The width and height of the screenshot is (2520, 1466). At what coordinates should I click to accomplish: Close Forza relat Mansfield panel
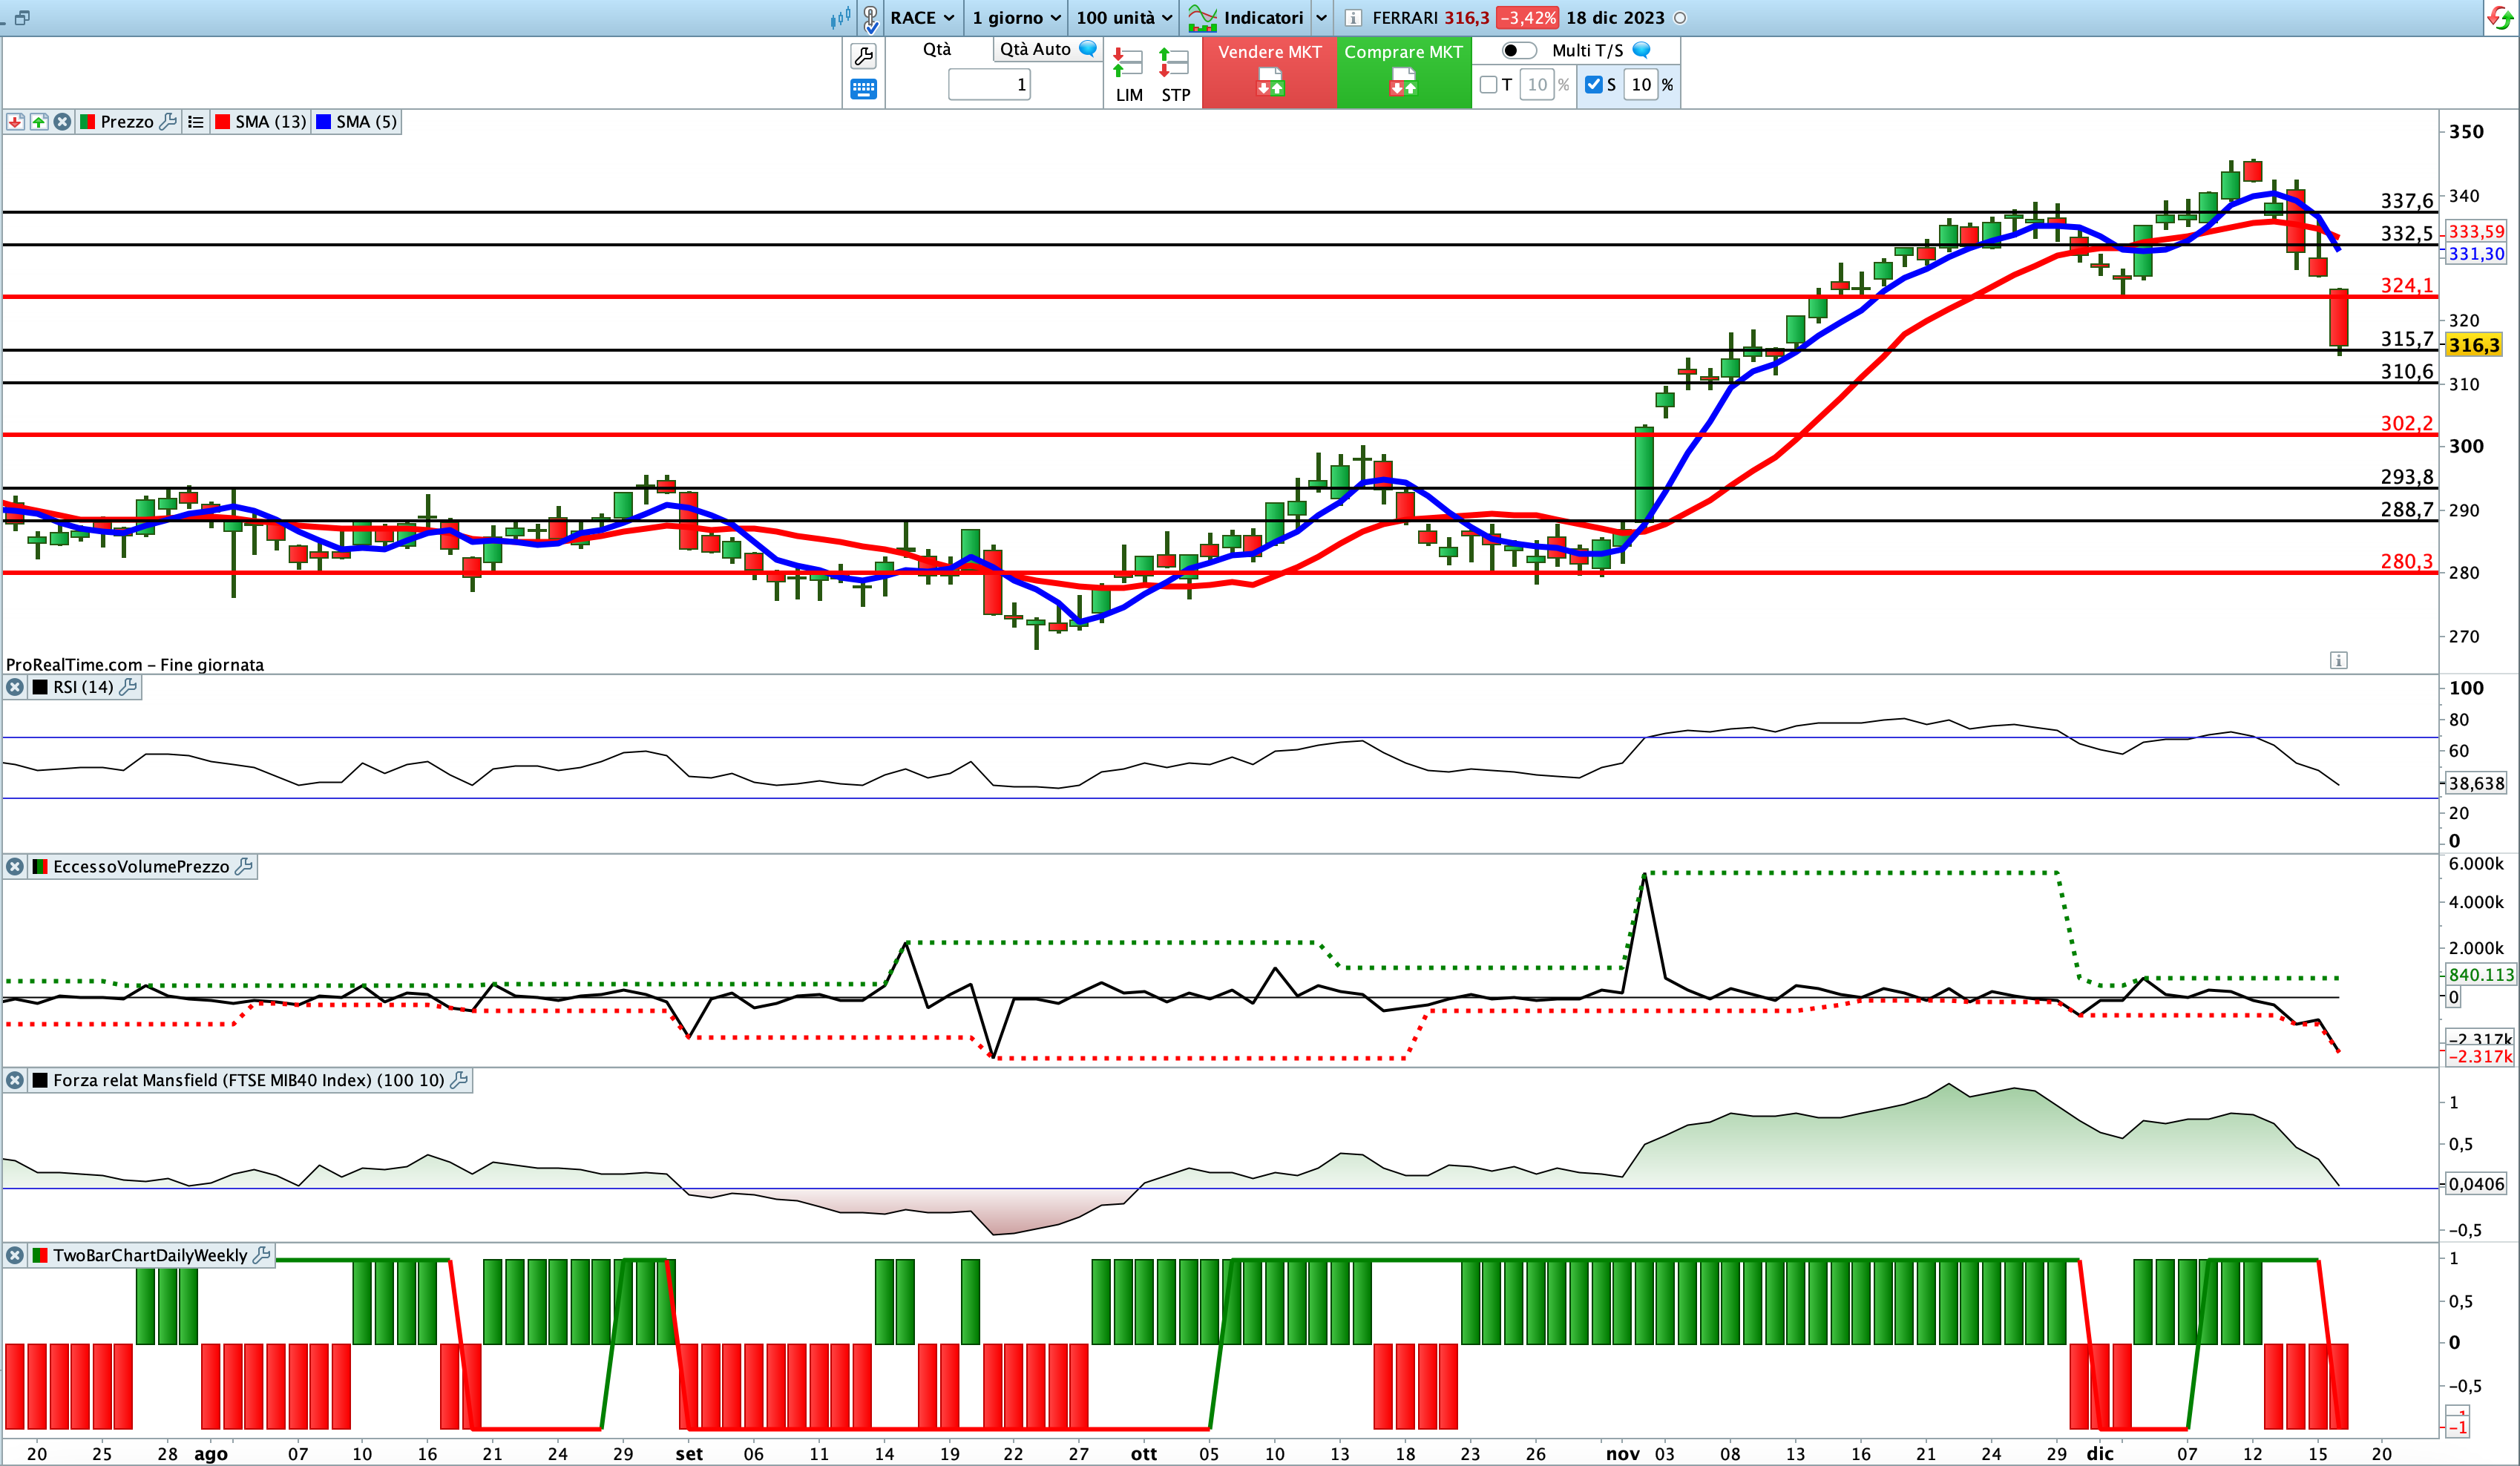(x=15, y=1080)
